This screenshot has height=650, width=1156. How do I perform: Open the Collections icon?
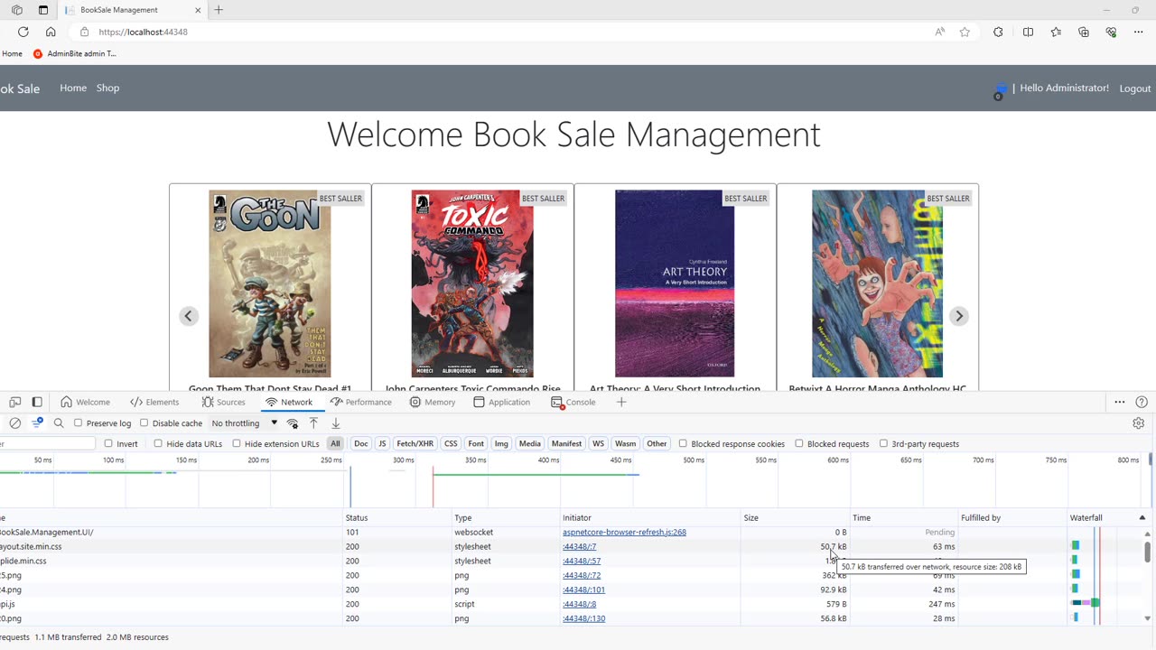coord(1084,32)
